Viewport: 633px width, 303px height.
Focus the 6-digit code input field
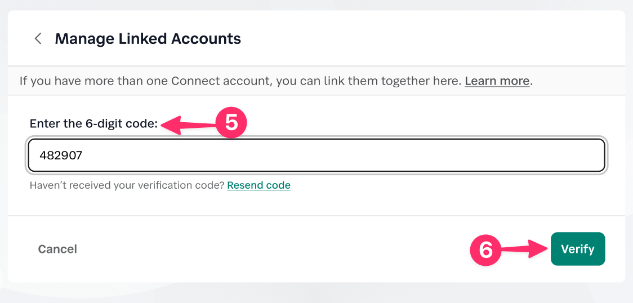[316, 155]
